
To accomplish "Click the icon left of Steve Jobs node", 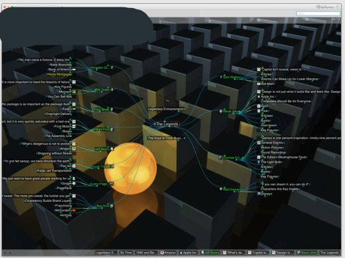I will [x=221, y=111].
